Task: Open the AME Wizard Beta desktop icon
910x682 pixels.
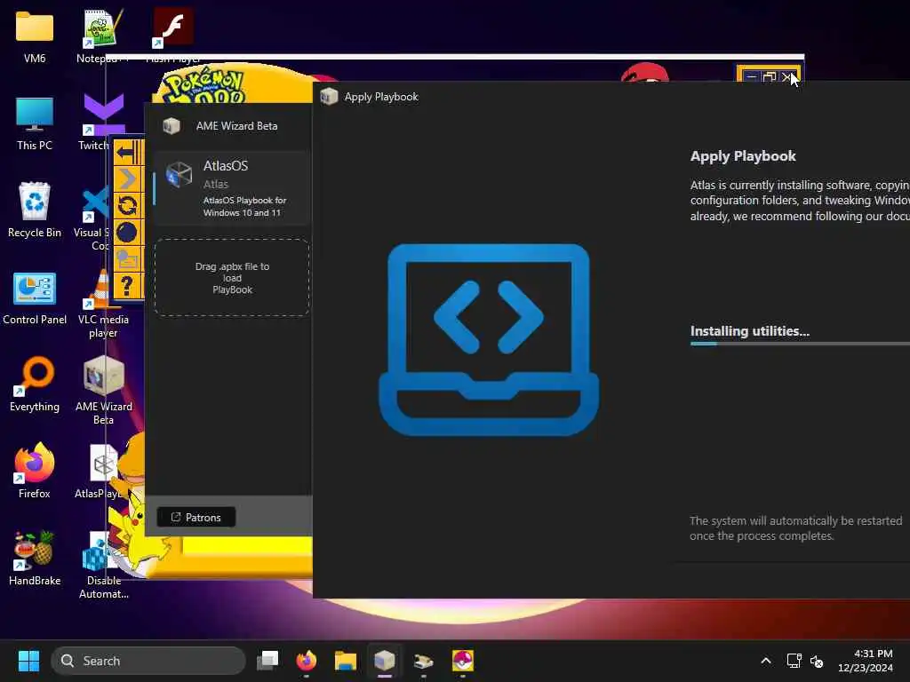Action: point(103,391)
